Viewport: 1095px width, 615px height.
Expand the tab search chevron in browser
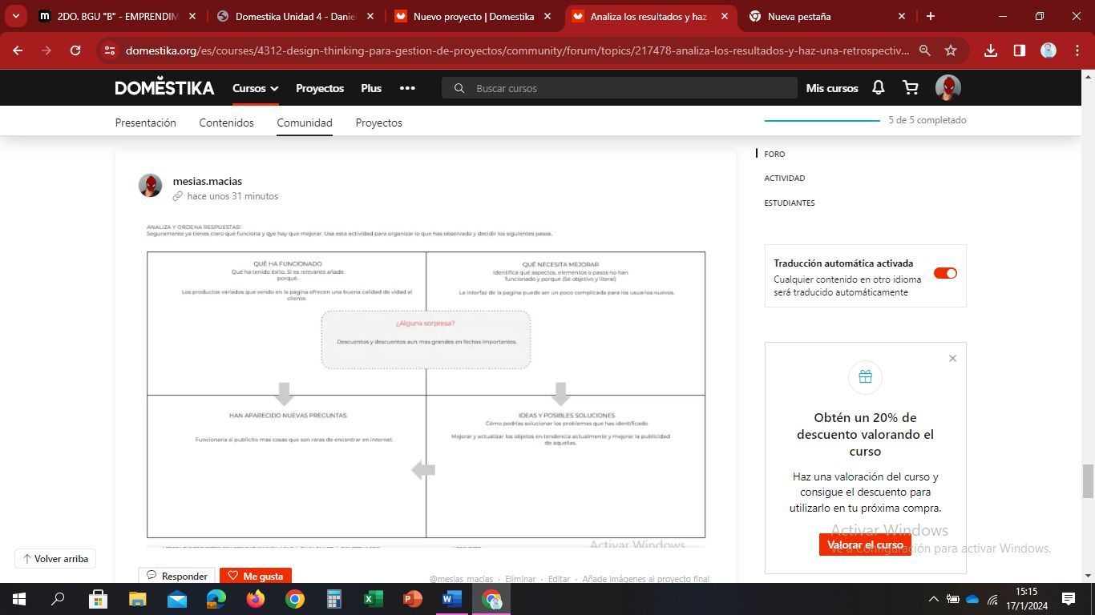pyautogui.click(x=15, y=16)
